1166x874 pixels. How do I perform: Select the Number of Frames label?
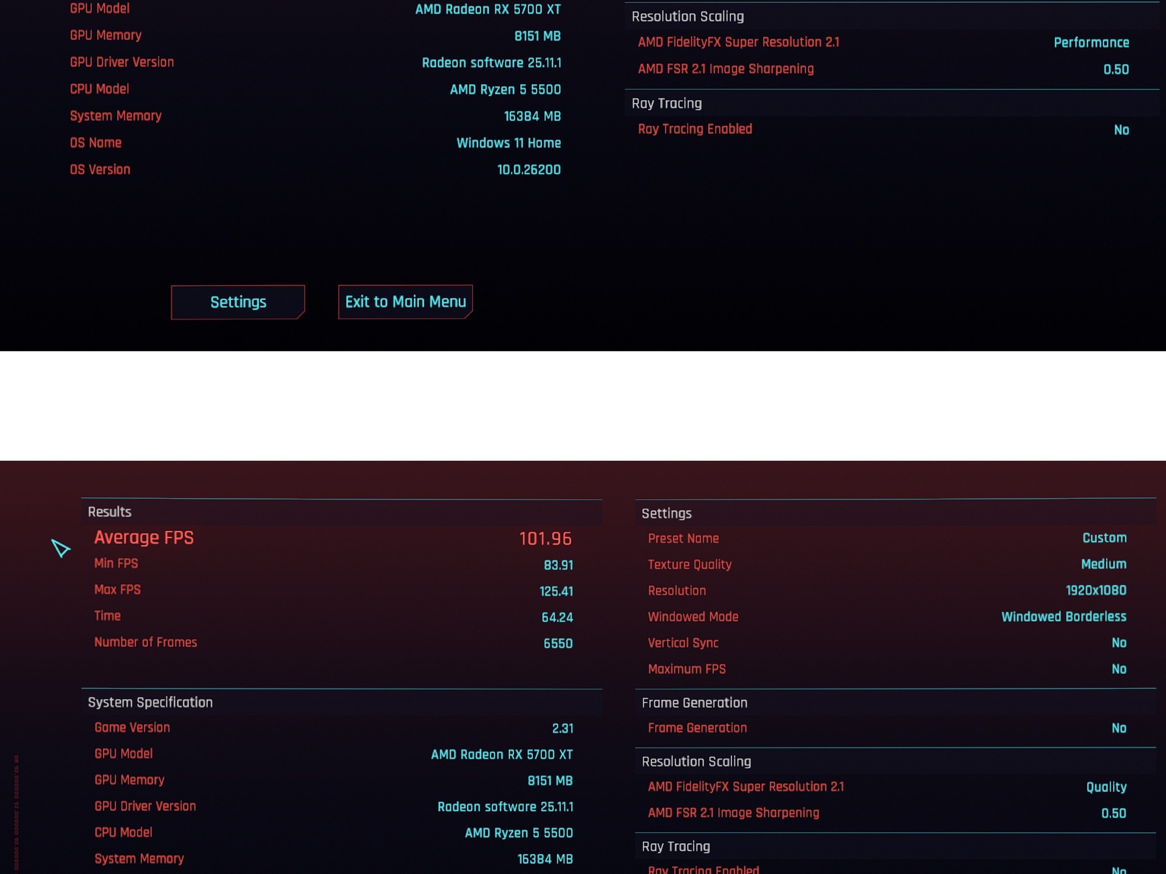click(146, 642)
